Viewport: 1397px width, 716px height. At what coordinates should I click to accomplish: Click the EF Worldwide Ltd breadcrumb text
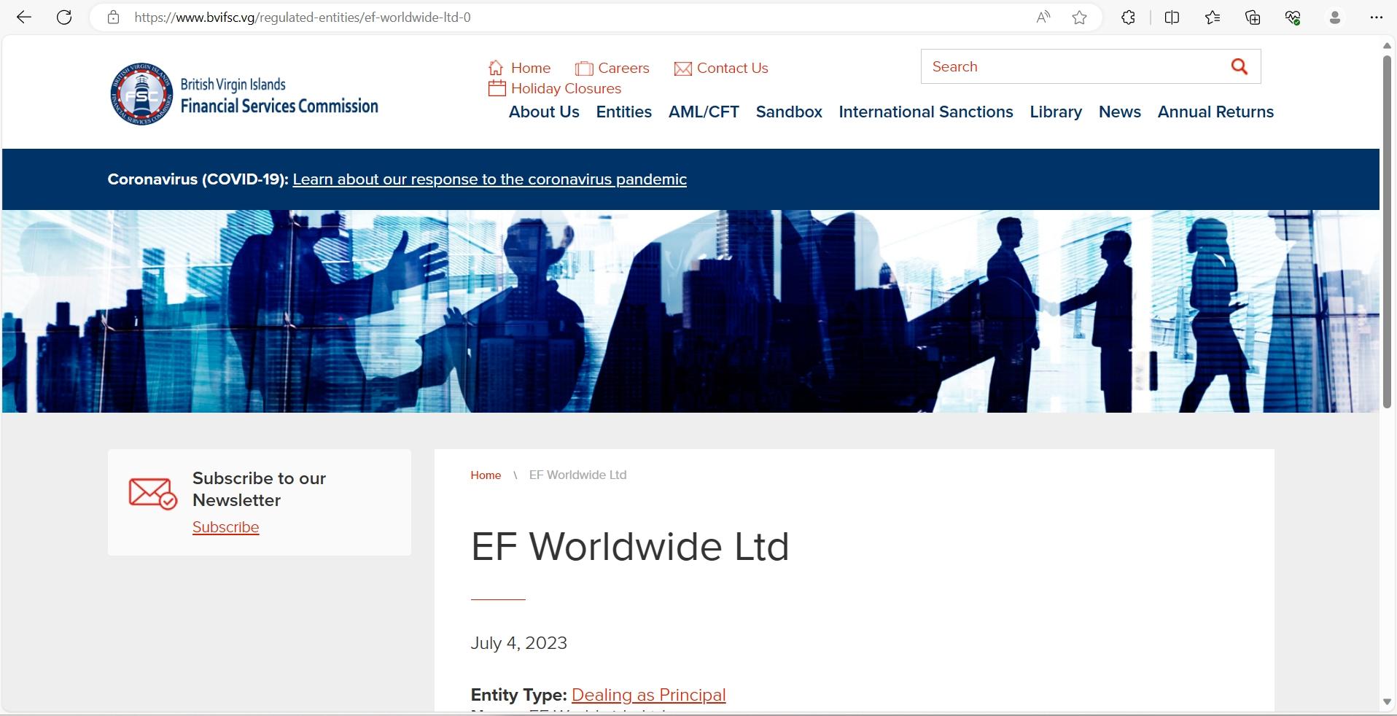coord(578,475)
